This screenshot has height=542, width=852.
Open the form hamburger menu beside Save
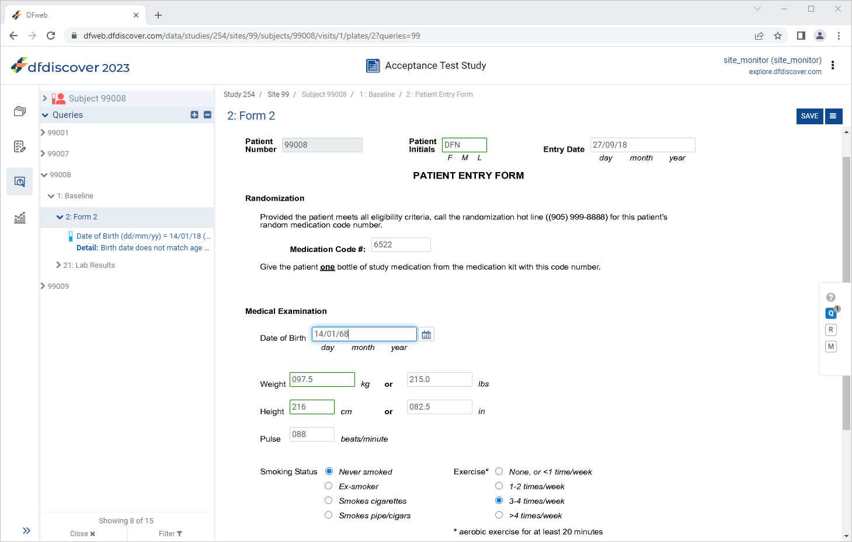coord(833,116)
